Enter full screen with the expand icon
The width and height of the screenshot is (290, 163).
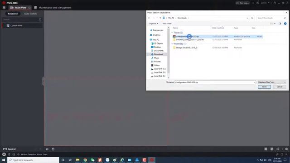(278, 149)
